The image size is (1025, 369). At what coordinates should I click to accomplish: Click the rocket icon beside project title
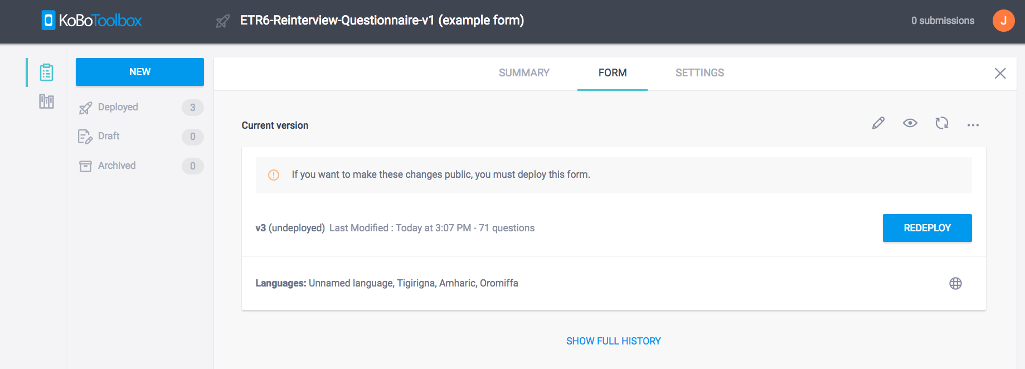pyautogui.click(x=223, y=21)
